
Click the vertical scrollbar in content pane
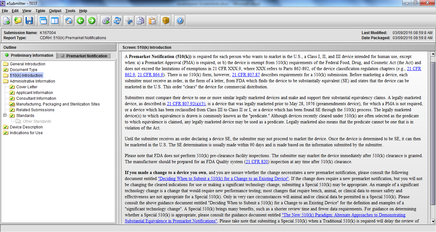click(433, 134)
